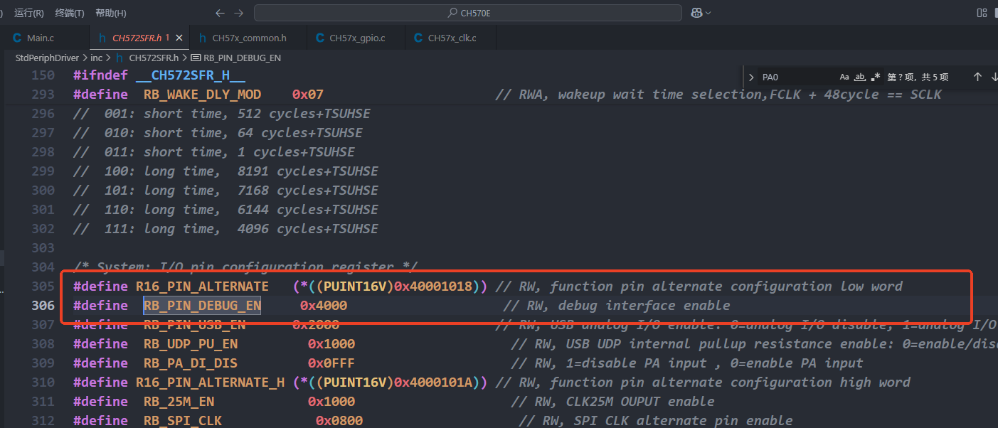Image resolution: width=998 pixels, height=428 pixels.
Task: Expand the replace field in find widget
Action: 751,77
